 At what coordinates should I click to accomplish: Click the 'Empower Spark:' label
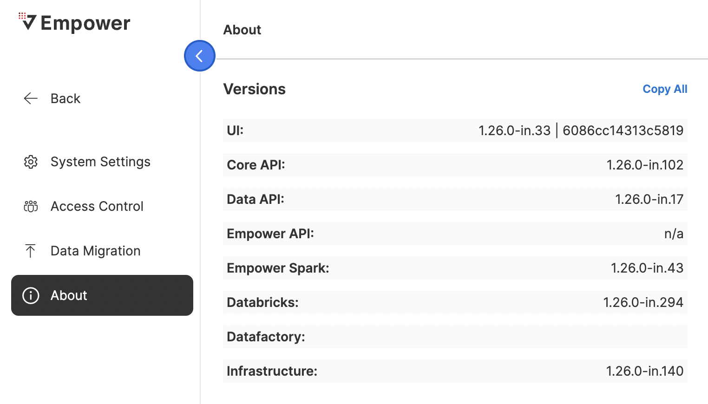click(x=278, y=268)
